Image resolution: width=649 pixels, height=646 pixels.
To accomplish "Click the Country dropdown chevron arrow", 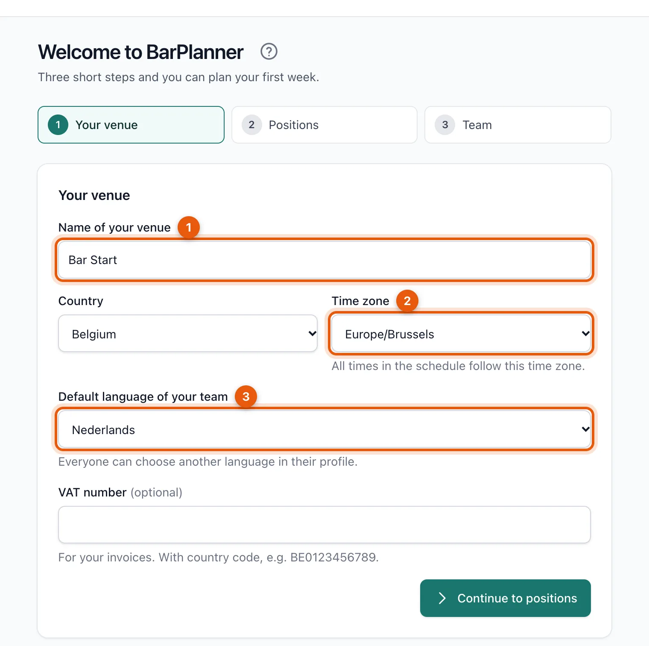I will (x=313, y=333).
